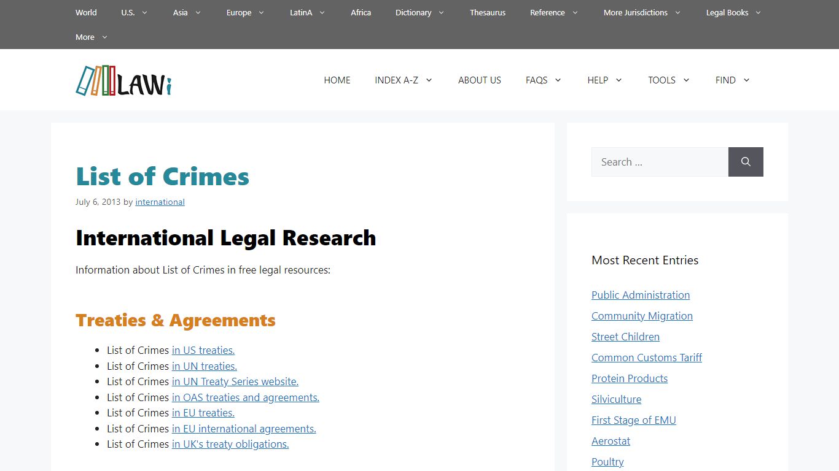Expand the top-bar More chevron

coord(104,37)
